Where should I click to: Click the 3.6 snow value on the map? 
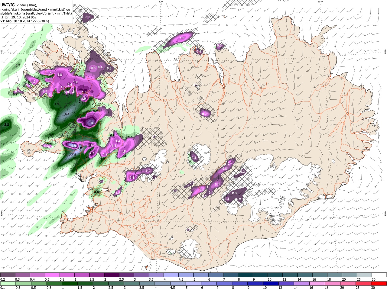point(93,123)
